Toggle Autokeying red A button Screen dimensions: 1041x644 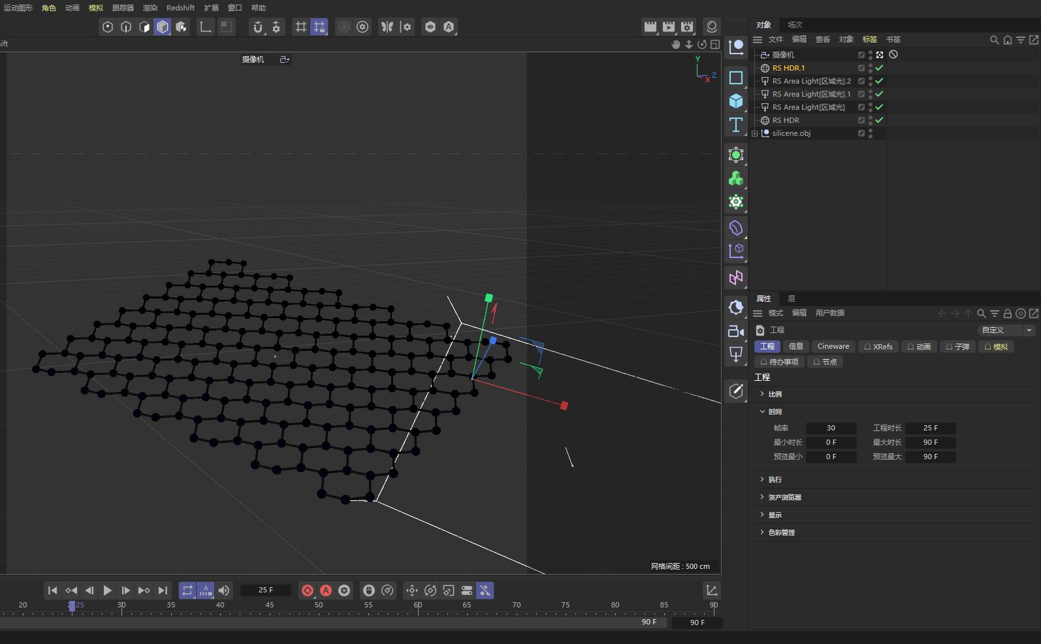pos(326,590)
